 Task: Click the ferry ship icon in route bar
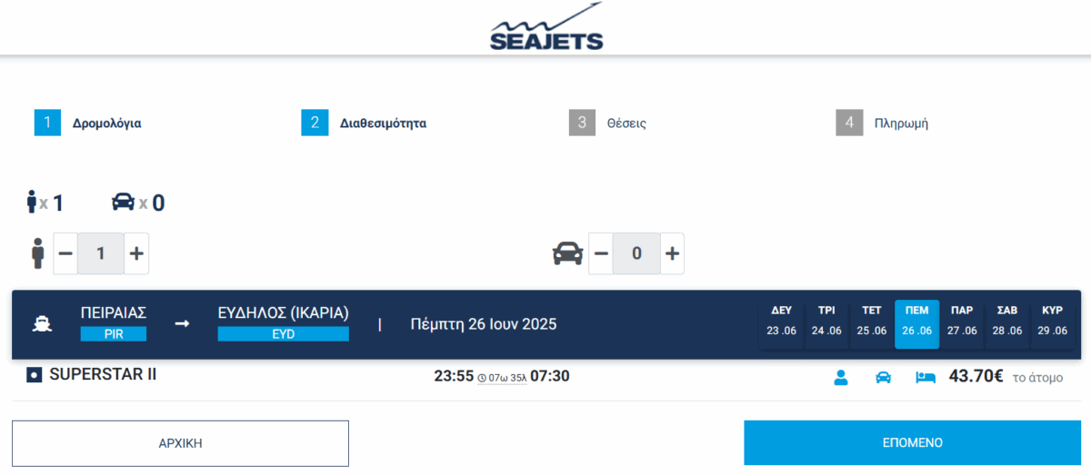point(42,324)
